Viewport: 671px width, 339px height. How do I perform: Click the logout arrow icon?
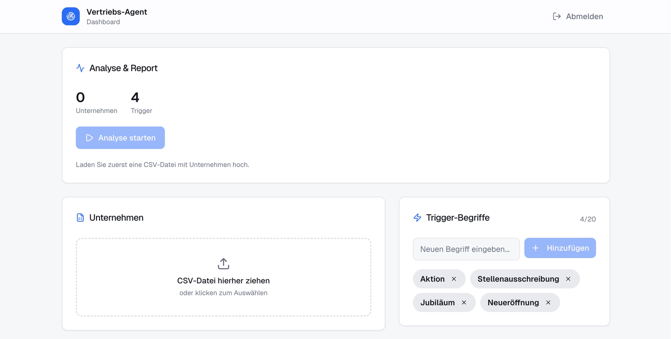coord(557,16)
